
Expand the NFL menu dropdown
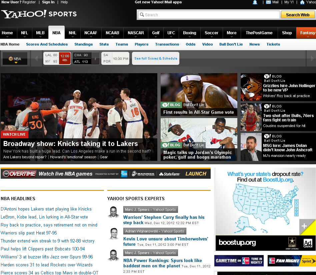24,37
